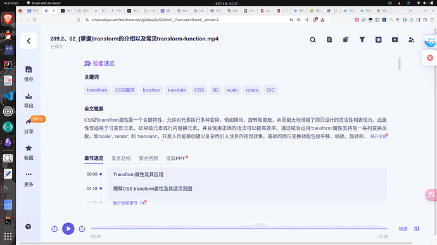Screen dimensions: 437x245
Task: Click the 导出 export icon
Action: [x=28, y=96]
